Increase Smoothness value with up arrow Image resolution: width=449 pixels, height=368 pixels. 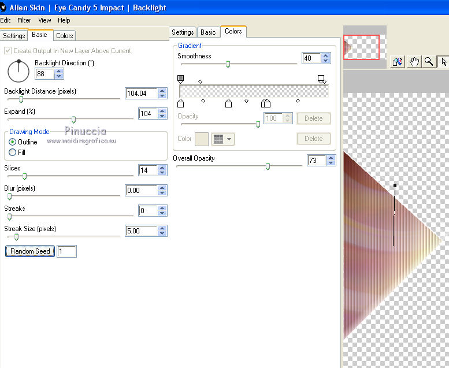pos(325,55)
